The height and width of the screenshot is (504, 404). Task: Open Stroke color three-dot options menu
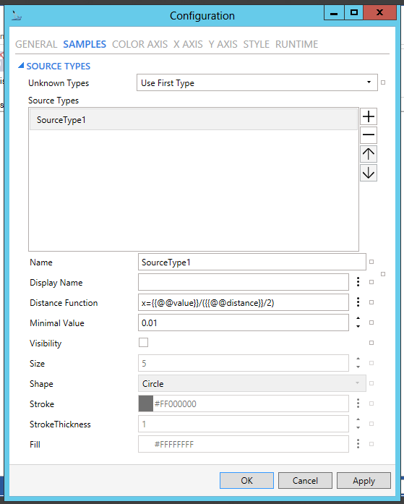(x=358, y=403)
